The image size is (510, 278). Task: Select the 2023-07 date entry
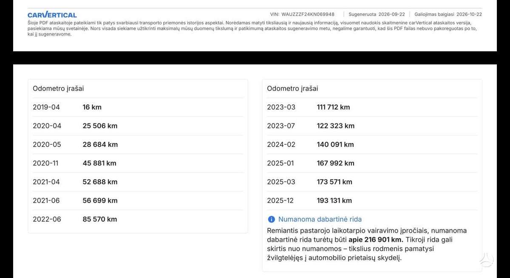click(x=281, y=126)
